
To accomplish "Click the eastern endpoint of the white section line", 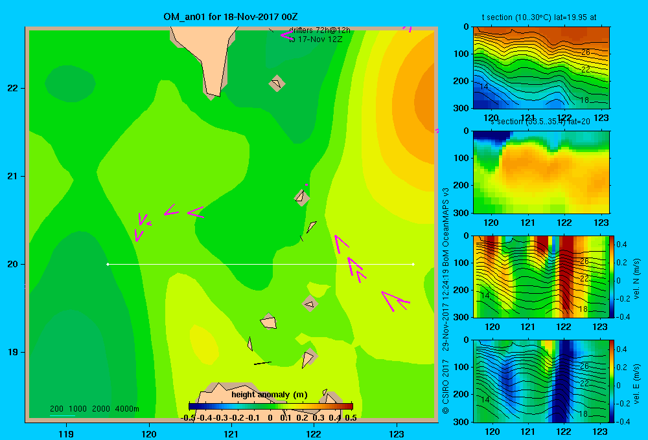I will point(413,264).
